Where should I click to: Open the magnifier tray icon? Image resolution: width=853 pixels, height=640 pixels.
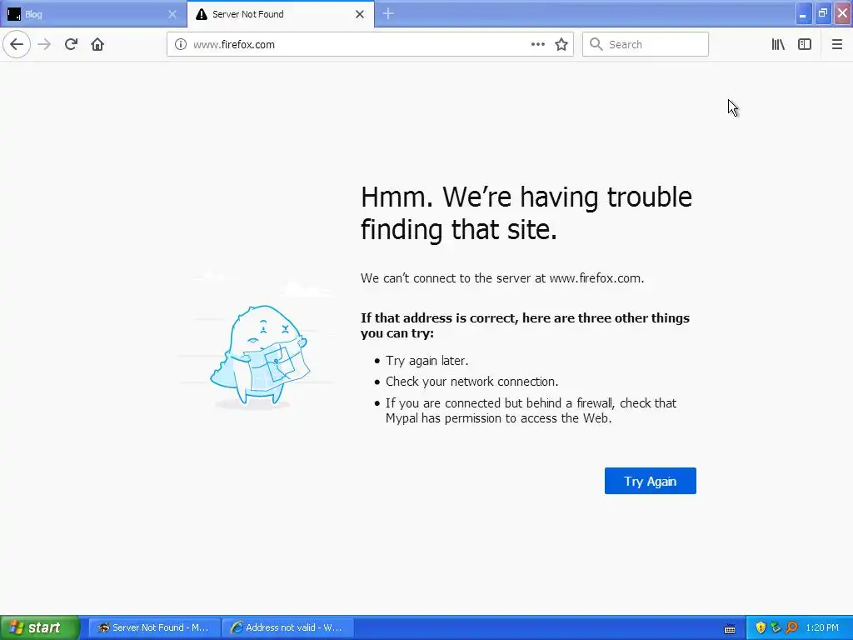coord(791,627)
